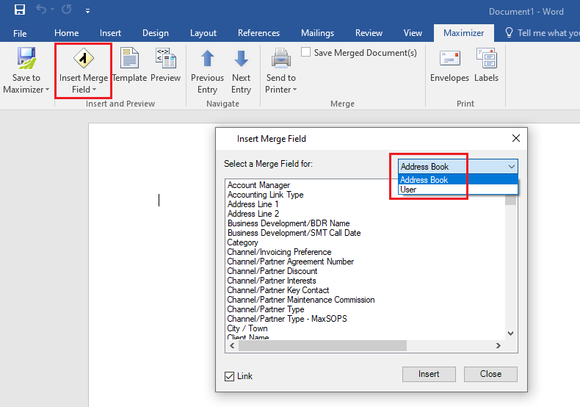Enable Save Merged Document(s) checkbox
Viewport: 580px width, 407px height.
[x=306, y=52]
